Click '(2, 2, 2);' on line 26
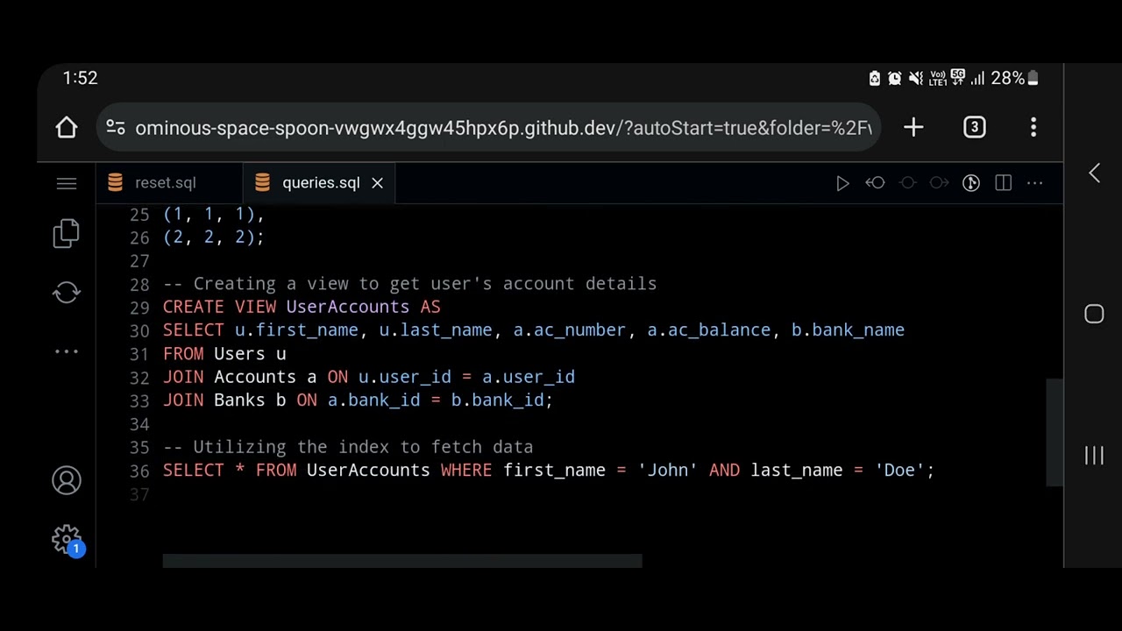This screenshot has height=631, width=1122. pyautogui.click(x=213, y=238)
